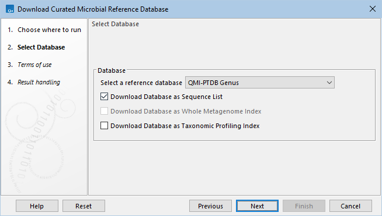
Task: Click the dialog title text
Action: (x=93, y=9)
